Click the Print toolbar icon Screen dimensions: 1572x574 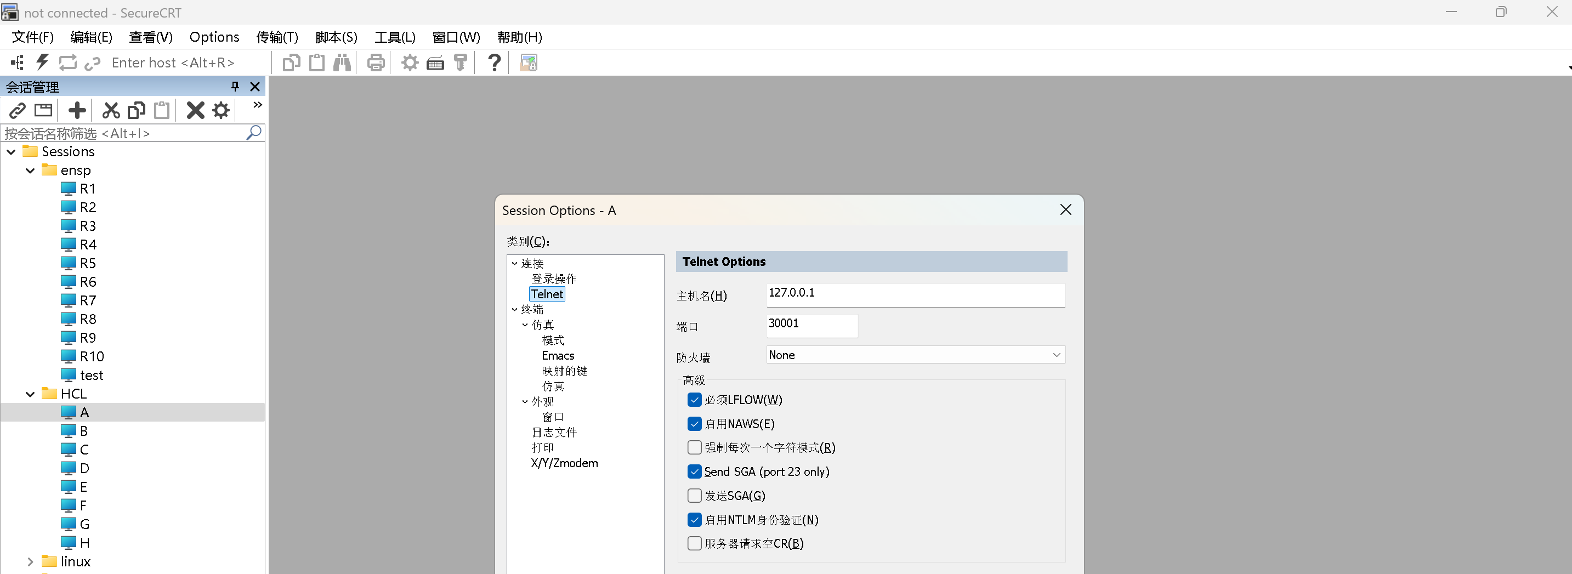[376, 62]
